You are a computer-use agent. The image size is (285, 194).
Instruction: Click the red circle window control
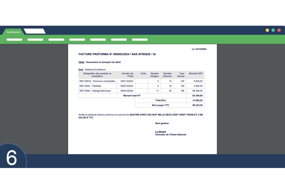(279, 30)
